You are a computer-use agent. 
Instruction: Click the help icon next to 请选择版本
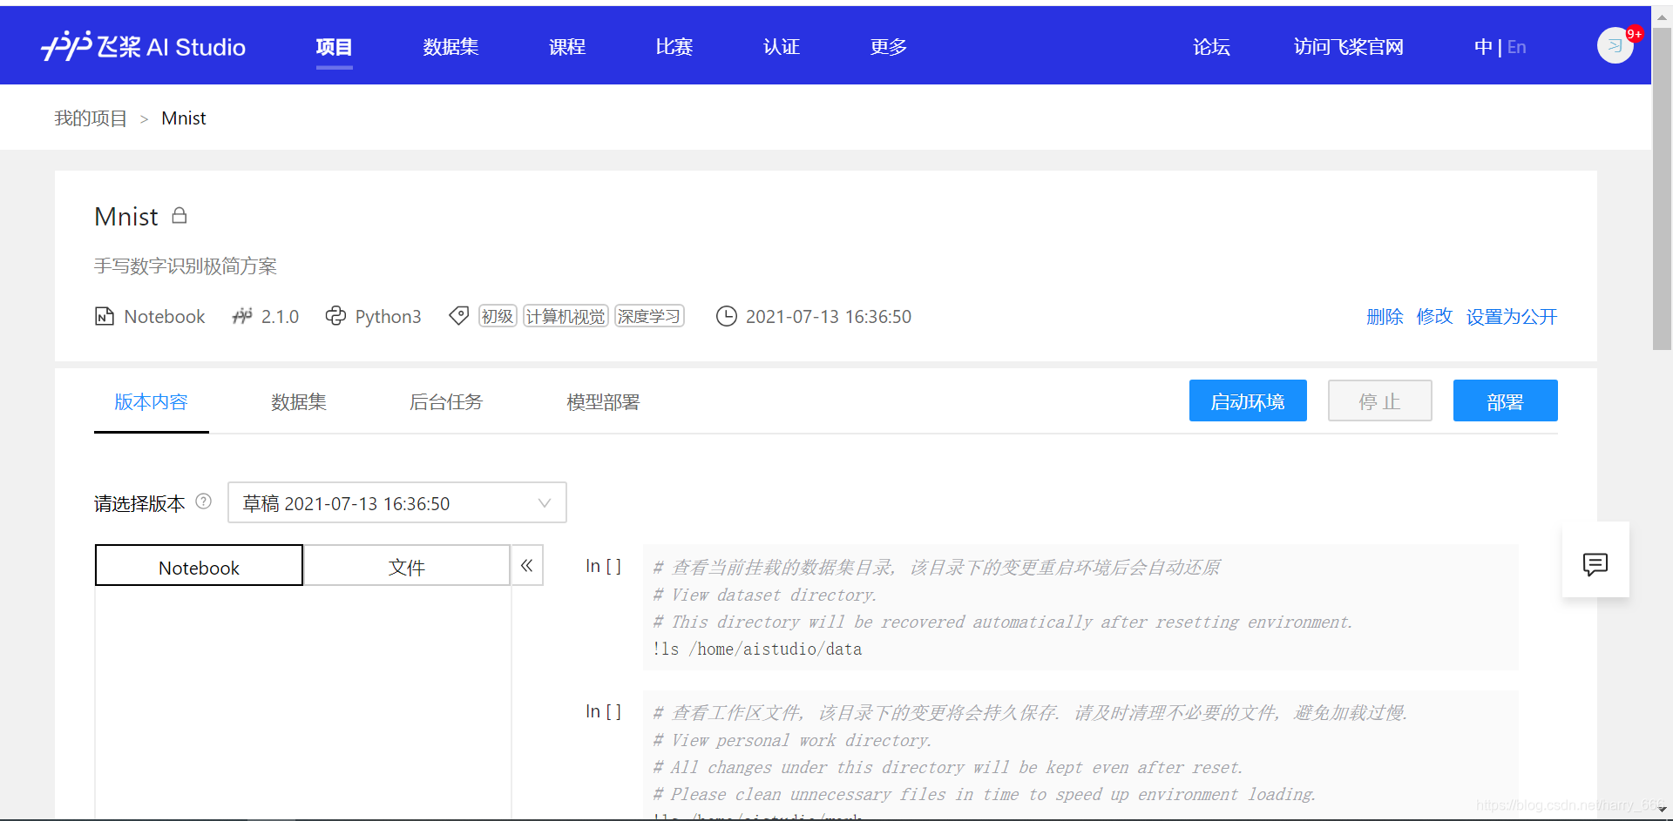204,501
